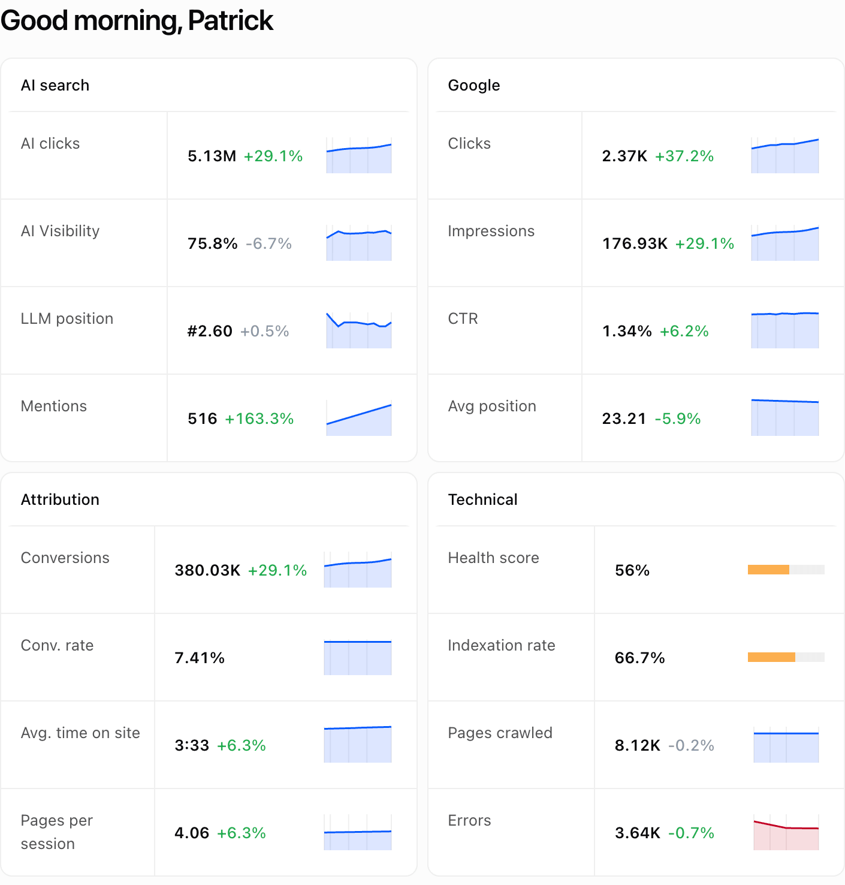Image resolution: width=845 pixels, height=885 pixels.
Task: Open the Technical section header
Action: click(x=483, y=499)
